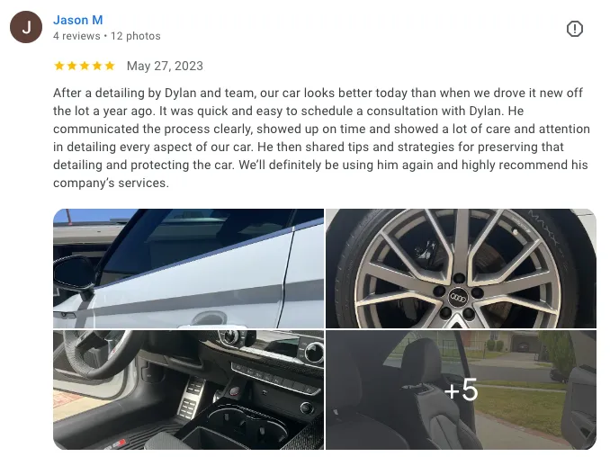Click the "4 reviews" text

[76, 36]
